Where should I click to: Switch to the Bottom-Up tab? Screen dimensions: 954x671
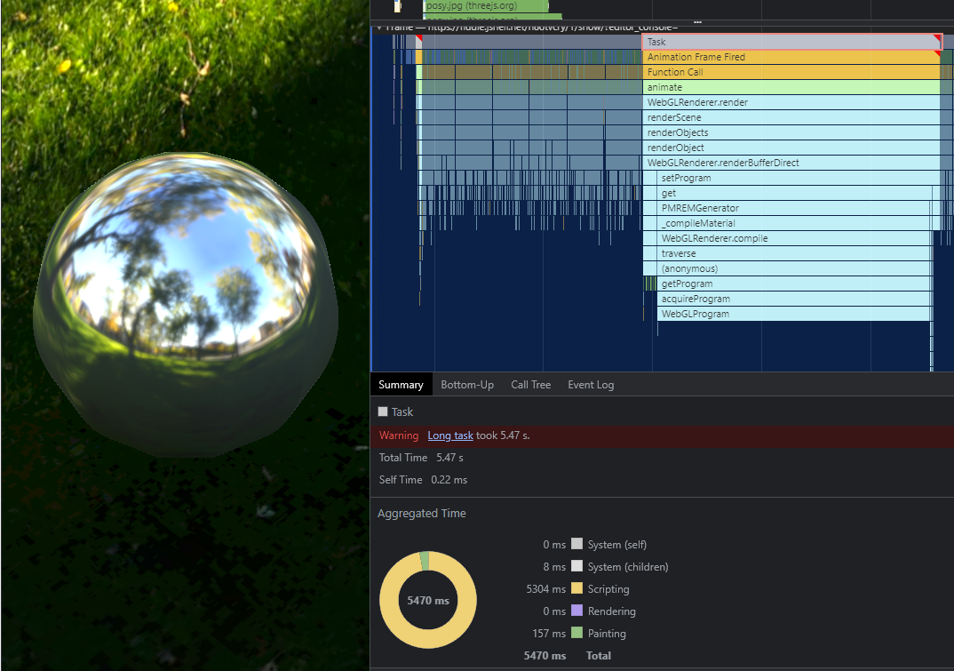[467, 385]
